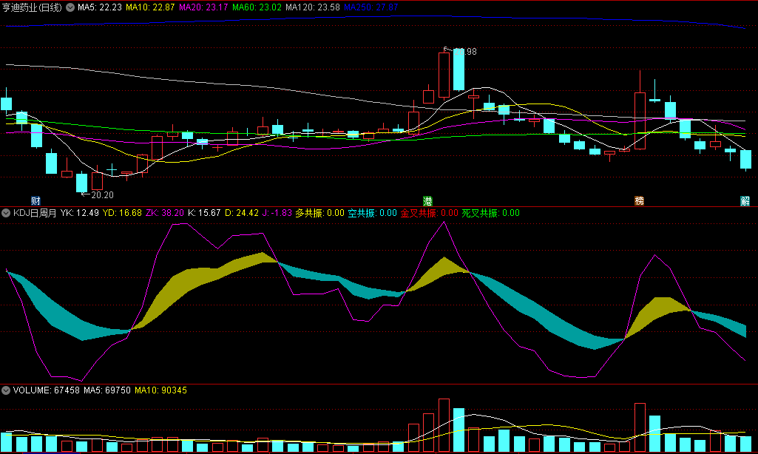This screenshot has width=758, height=454.
Task: Click the ZK: 38.20 value
Action: coord(165,213)
